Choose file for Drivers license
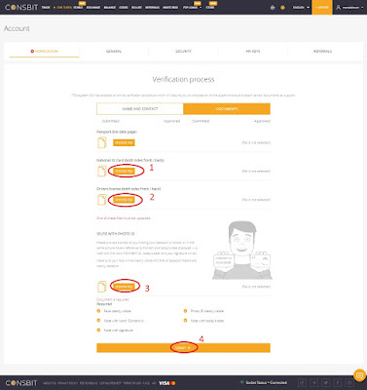Screen dimensions: 367x390 (124, 200)
